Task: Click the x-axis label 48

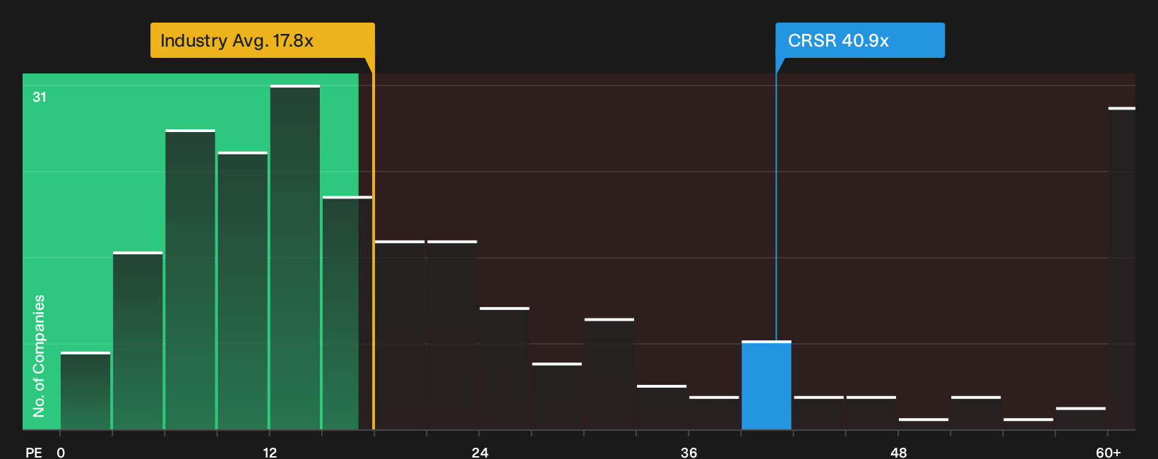Action: tap(898, 452)
